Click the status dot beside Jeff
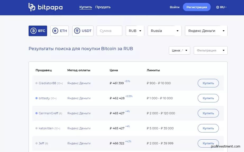This screenshot has width=244, height=152. click(x=37, y=143)
